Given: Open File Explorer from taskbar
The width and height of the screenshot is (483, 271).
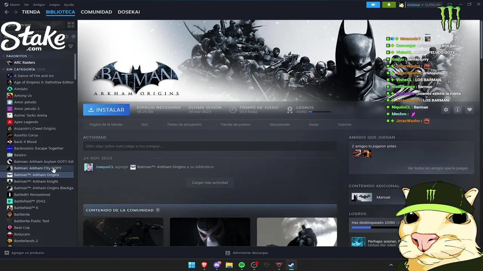Looking at the screenshot, I should click(x=229, y=265).
